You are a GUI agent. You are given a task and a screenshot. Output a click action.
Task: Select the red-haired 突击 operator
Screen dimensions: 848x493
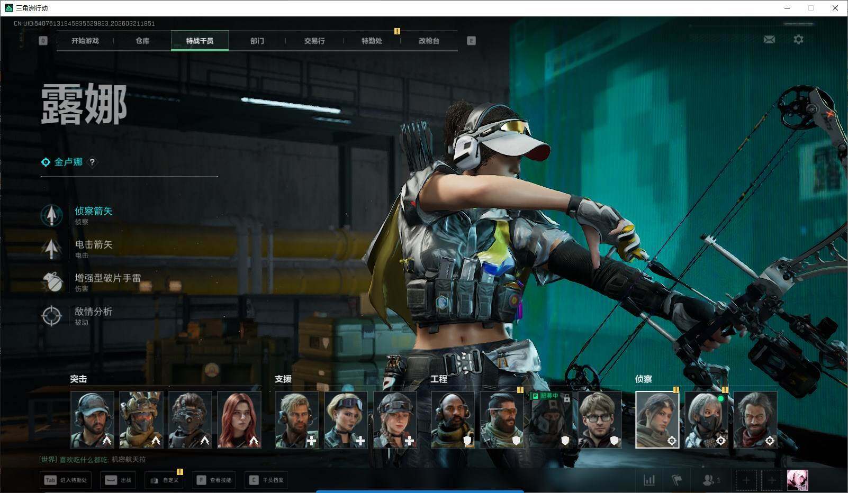click(239, 419)
